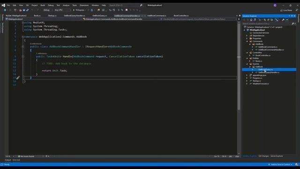Switch to the NuGet WebApplication2 tab
The width and height of the screenshot is (300, 169).
16,15
